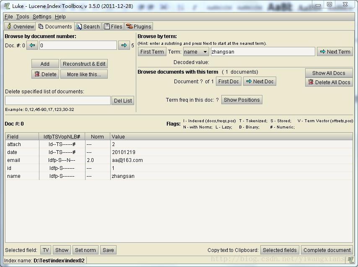Open the Tools menu

pos(23,17)
